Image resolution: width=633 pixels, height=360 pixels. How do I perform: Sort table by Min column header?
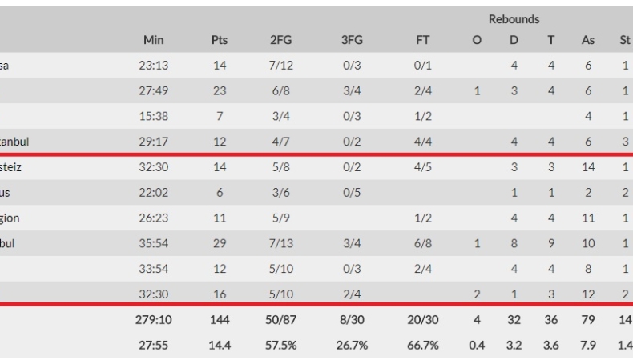coord(153,40)
